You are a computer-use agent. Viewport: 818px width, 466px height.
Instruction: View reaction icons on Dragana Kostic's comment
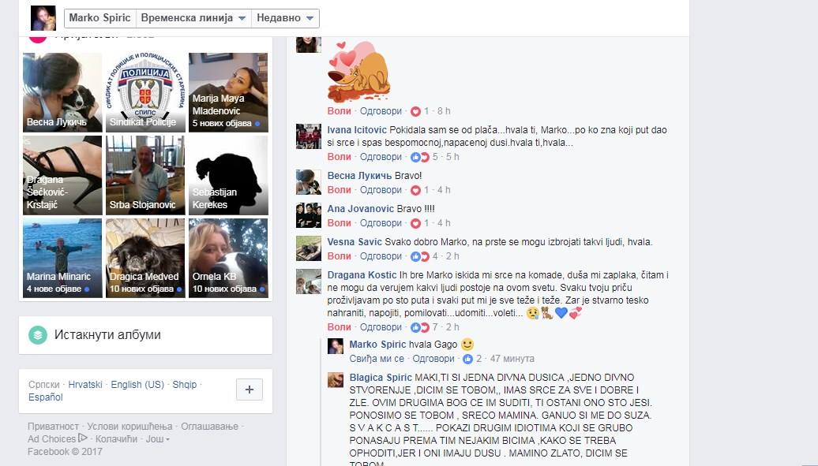(420, 327)
